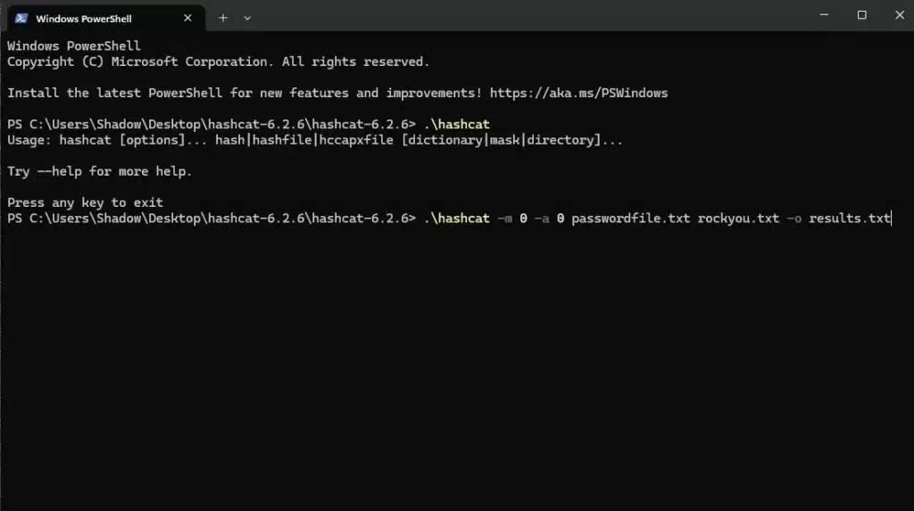Click the PowerShell icon in the tab
914x511 pixels.
[21, 18]
